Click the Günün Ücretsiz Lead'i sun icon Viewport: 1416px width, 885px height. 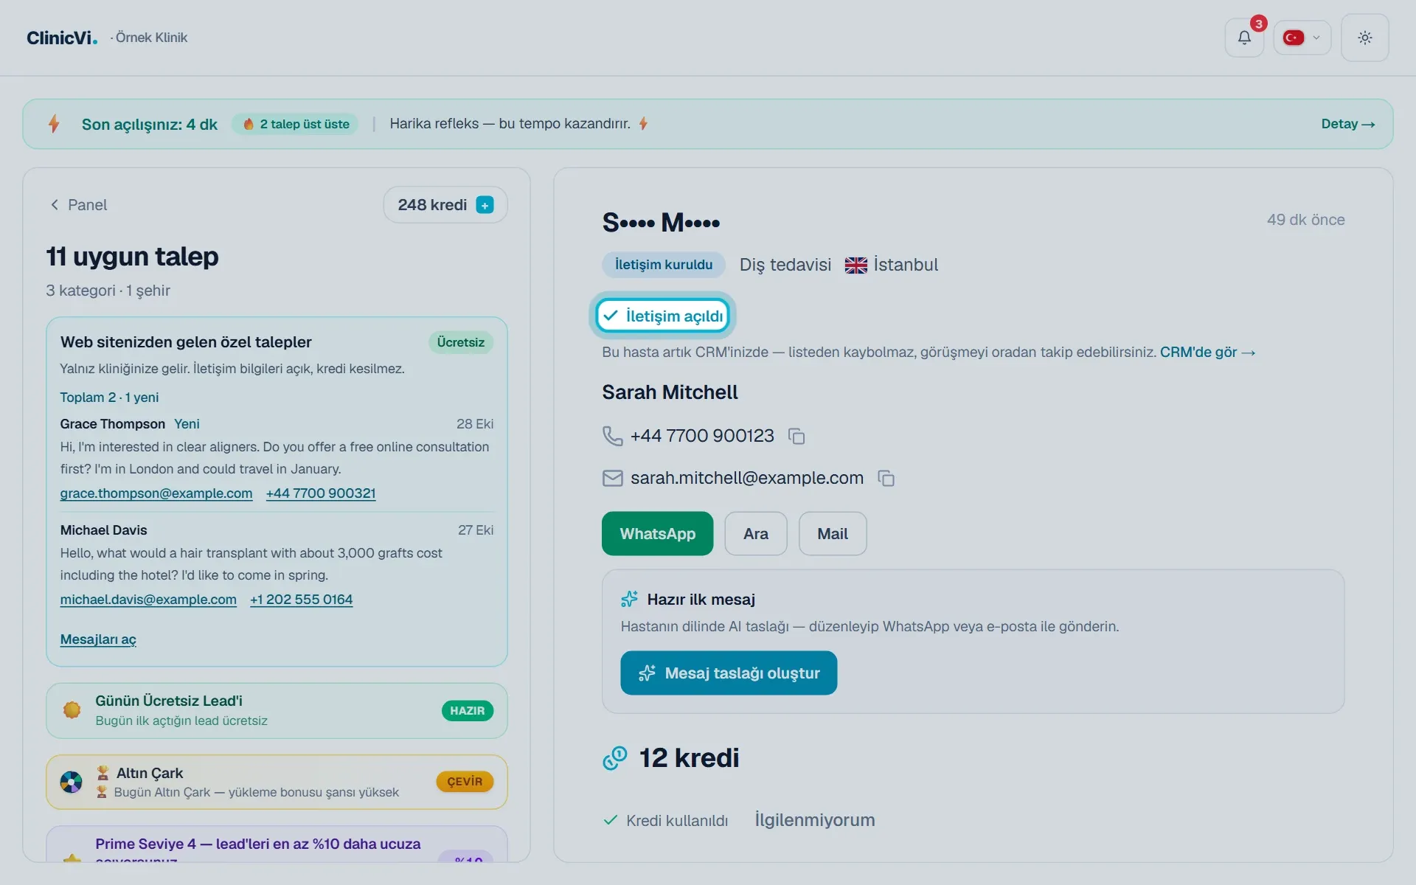pyautogui.click(x=72, y=710)
